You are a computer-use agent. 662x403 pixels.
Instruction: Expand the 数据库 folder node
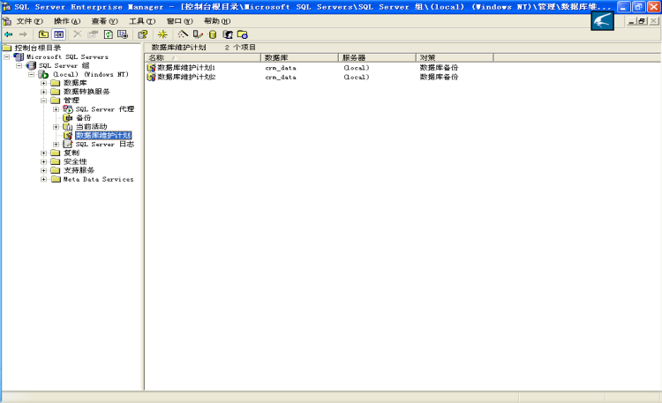(x=43, y=83)
